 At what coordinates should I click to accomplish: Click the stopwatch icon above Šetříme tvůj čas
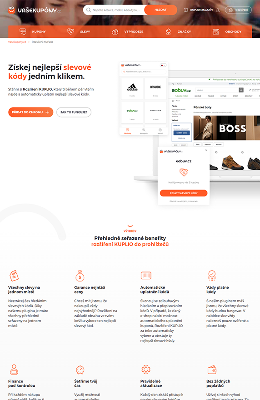tap(80, 369)
